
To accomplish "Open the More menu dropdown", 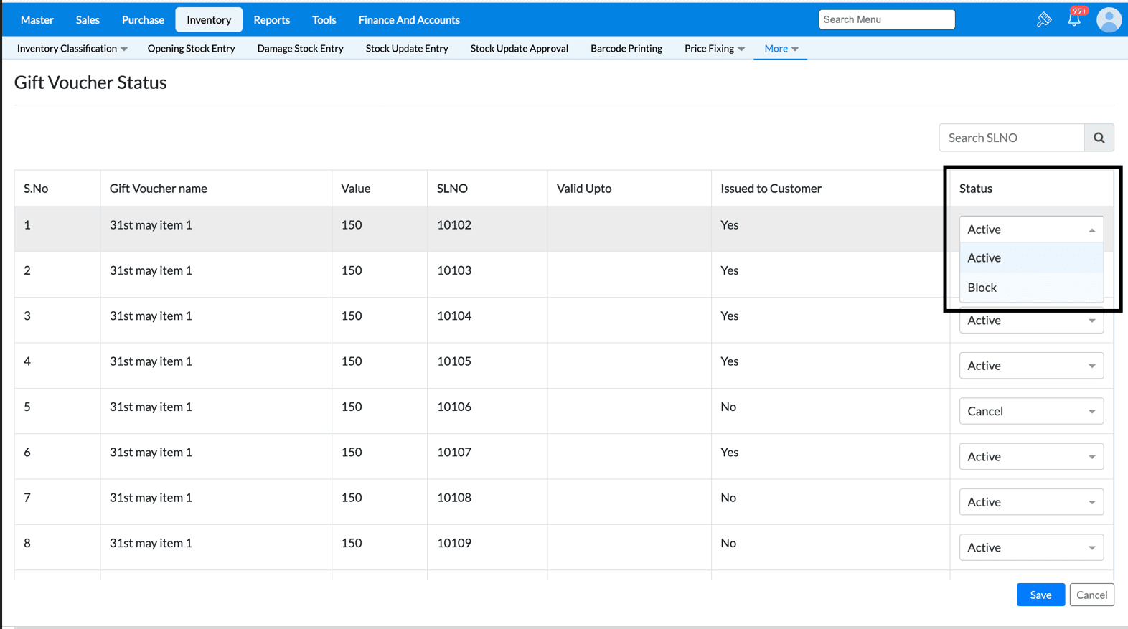I will point(781,49).
